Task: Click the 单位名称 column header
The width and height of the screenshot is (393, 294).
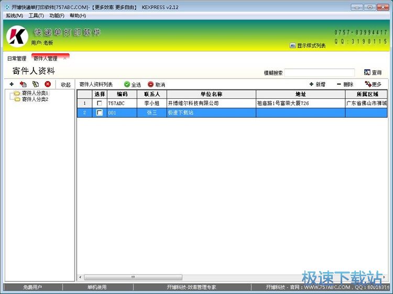Action: coord(211,94)
